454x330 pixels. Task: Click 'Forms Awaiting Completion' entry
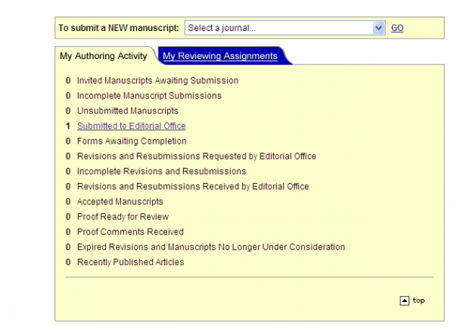point(132,141)
